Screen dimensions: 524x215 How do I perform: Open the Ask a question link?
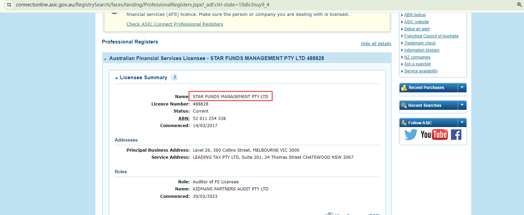pos(417,64)
